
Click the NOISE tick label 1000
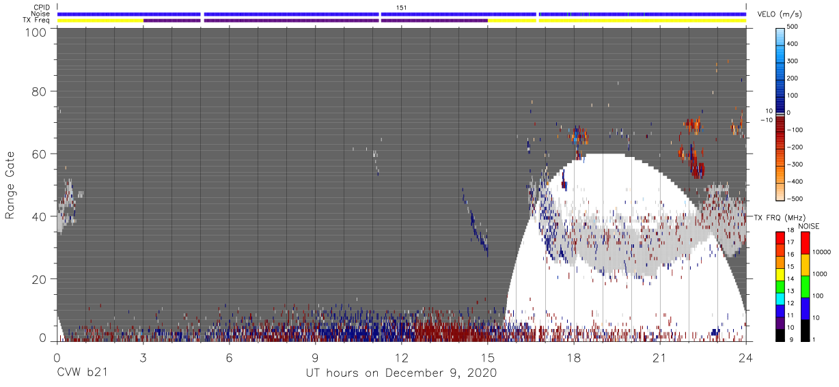point(821,273)
